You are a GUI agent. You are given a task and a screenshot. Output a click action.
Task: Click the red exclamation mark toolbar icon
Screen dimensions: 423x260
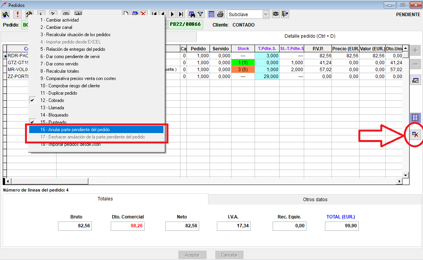pos(18,14)
